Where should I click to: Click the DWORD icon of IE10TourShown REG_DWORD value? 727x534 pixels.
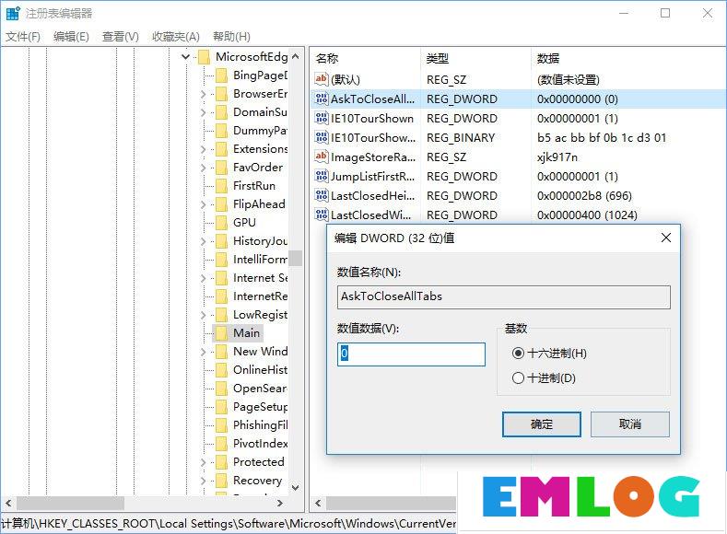click(x=322, y=118)
